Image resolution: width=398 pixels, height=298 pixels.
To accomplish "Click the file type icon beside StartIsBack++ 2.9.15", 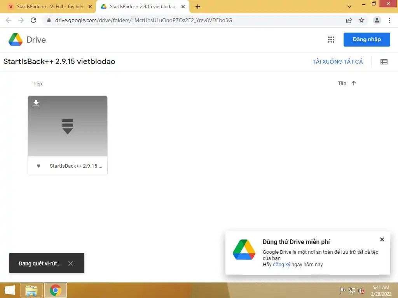I will pyautogui.click(x=38, y=166).
